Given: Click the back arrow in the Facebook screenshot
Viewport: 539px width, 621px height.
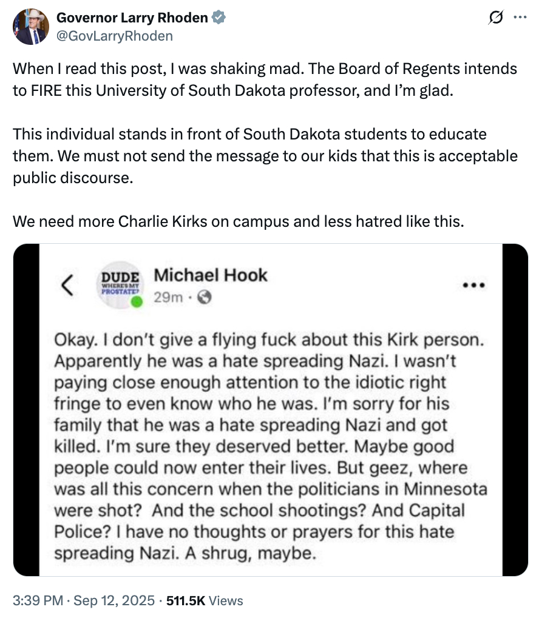Looking at the screenshot, I should tap(68, 284).
